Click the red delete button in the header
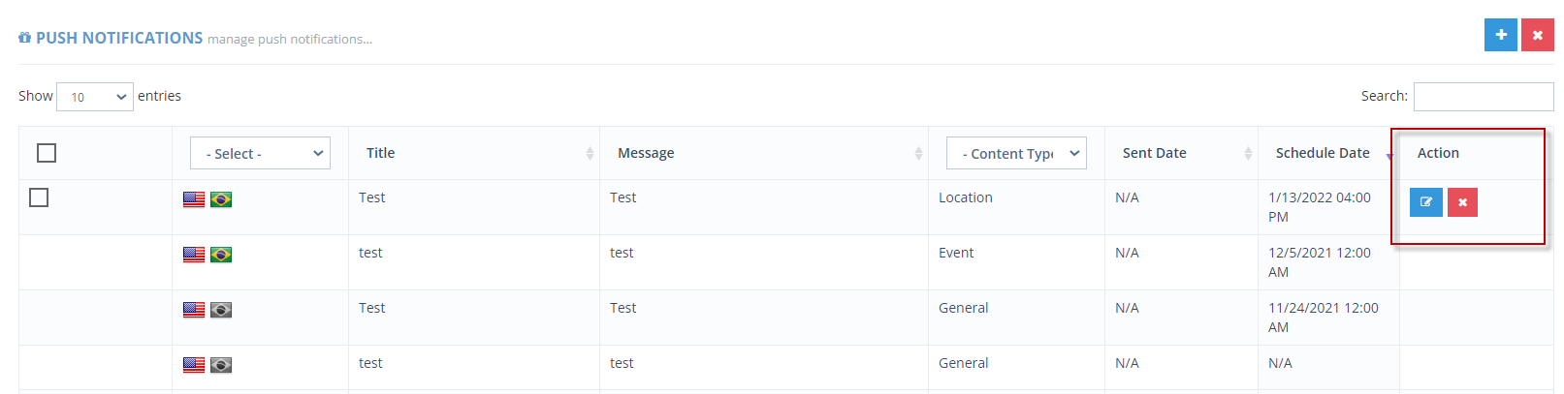 click(1537, 35)
